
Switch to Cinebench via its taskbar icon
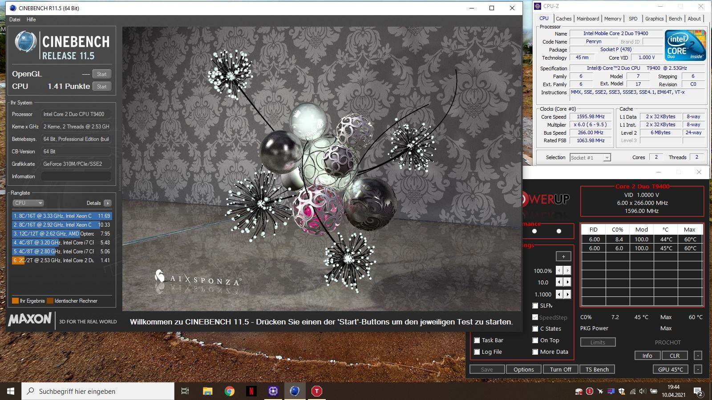click(x=295, y=391)
